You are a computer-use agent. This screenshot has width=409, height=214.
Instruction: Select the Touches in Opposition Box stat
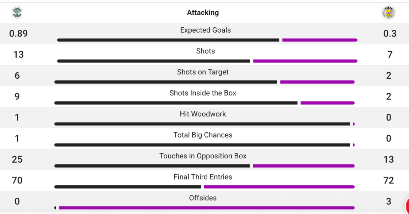coord(203,156)
